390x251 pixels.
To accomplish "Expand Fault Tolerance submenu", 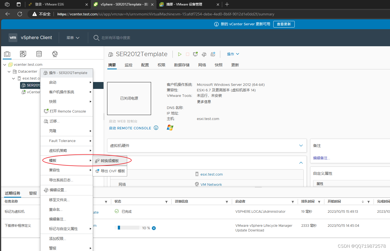I will pos(67,141).
